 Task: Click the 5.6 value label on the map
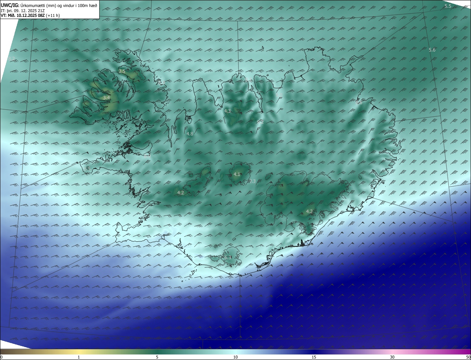tap(432, 50)
